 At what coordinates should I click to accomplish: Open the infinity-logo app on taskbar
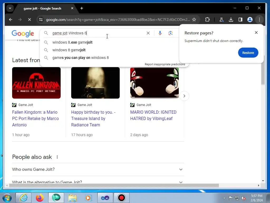click(105, 198)
